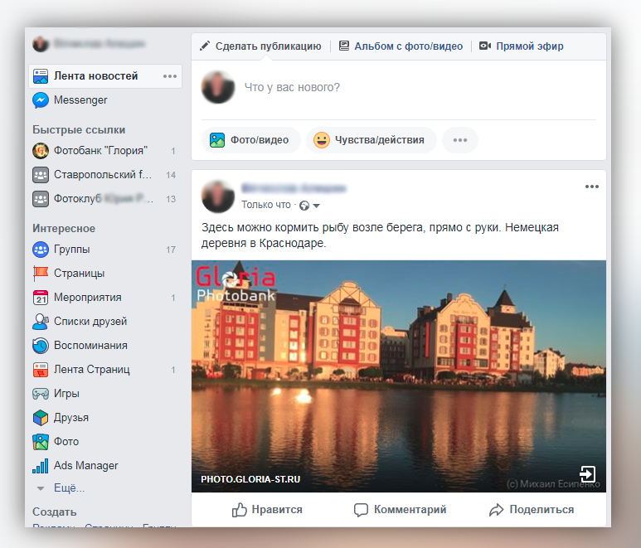Click the Группы count 17

[171, 250]
